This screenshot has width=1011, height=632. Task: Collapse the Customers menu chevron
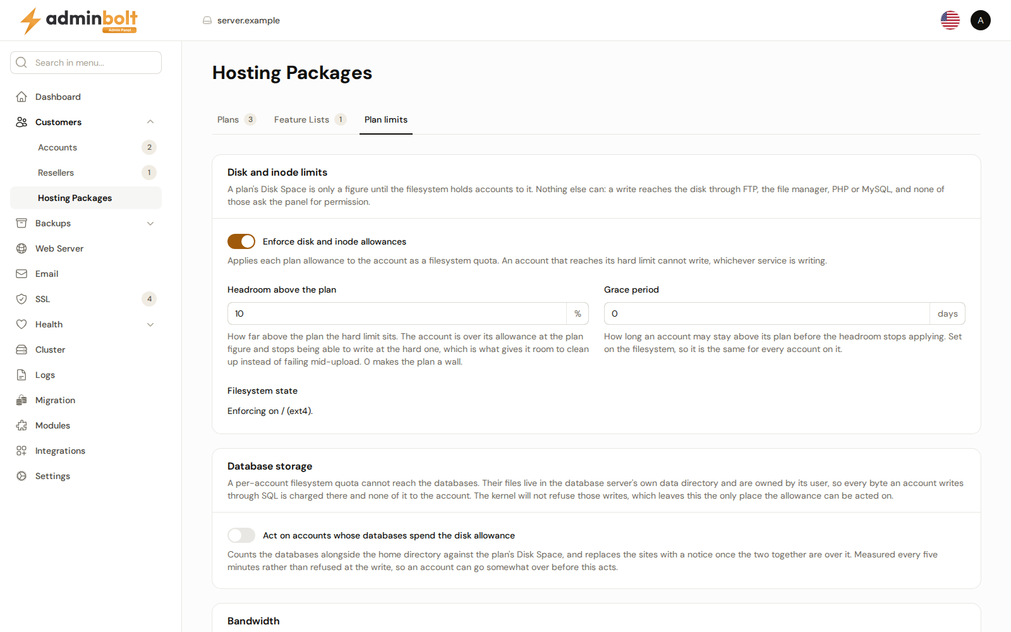tap(150, 122)
